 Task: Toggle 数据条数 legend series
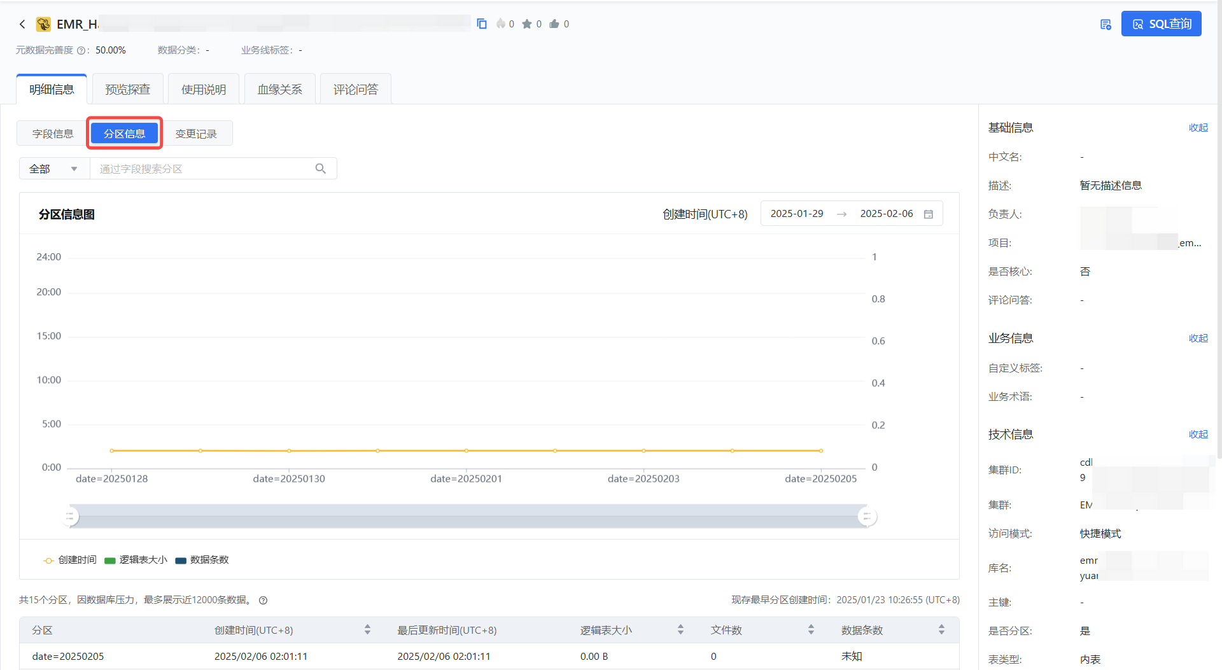point(202,560)
